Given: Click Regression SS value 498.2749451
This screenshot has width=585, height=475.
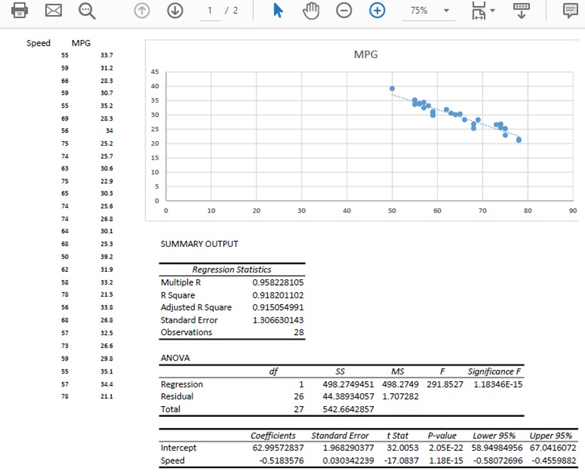Looking at the screenshot, I should 348,384.
